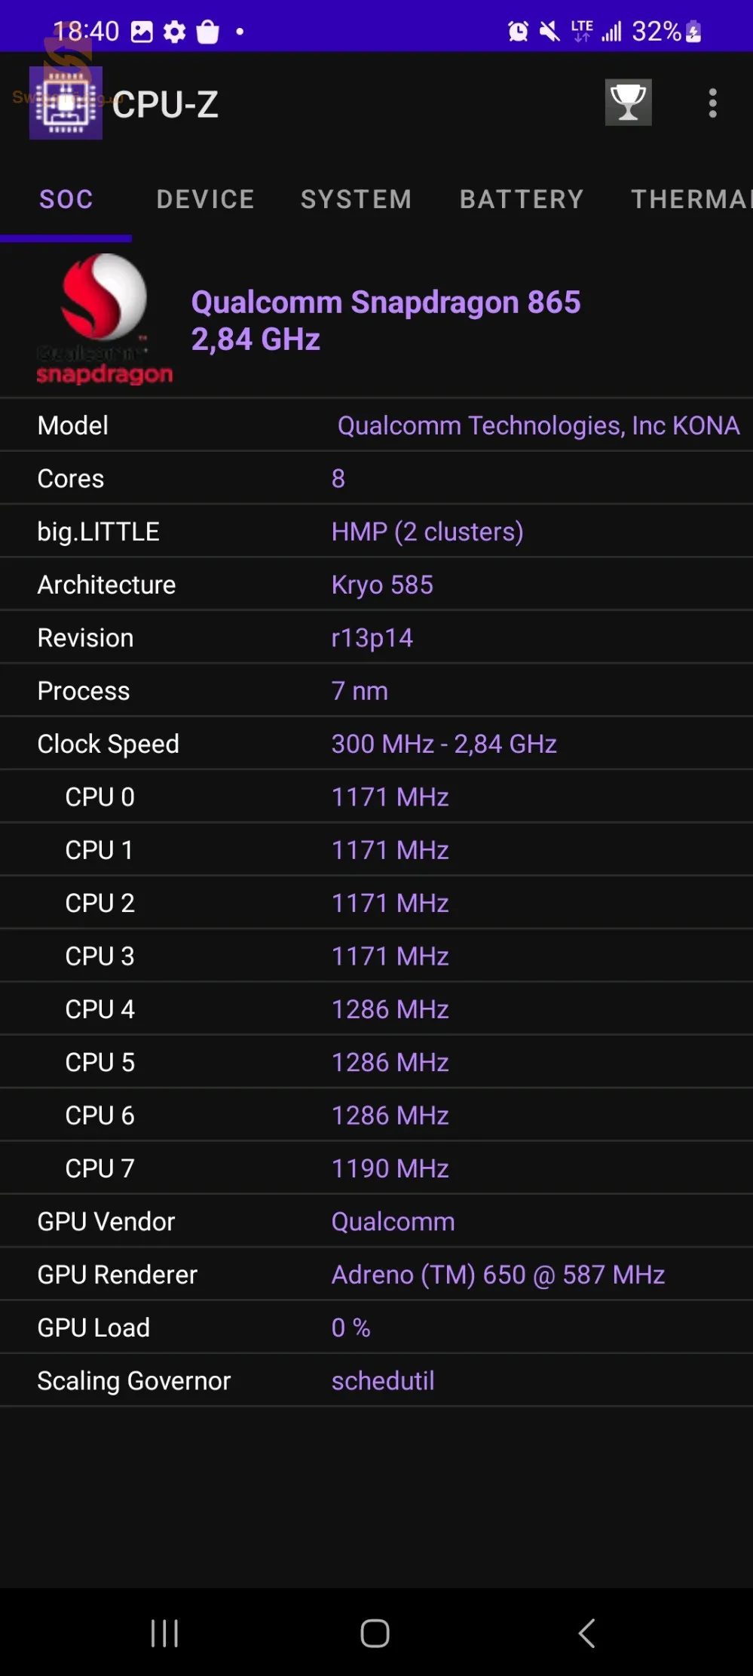Open the BATTERY tab

[x=522, y=199]
